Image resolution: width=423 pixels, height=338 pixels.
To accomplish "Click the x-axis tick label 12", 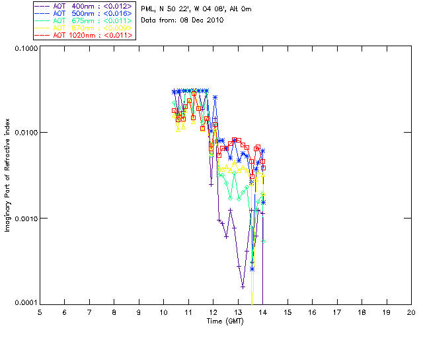I will 213,313.
